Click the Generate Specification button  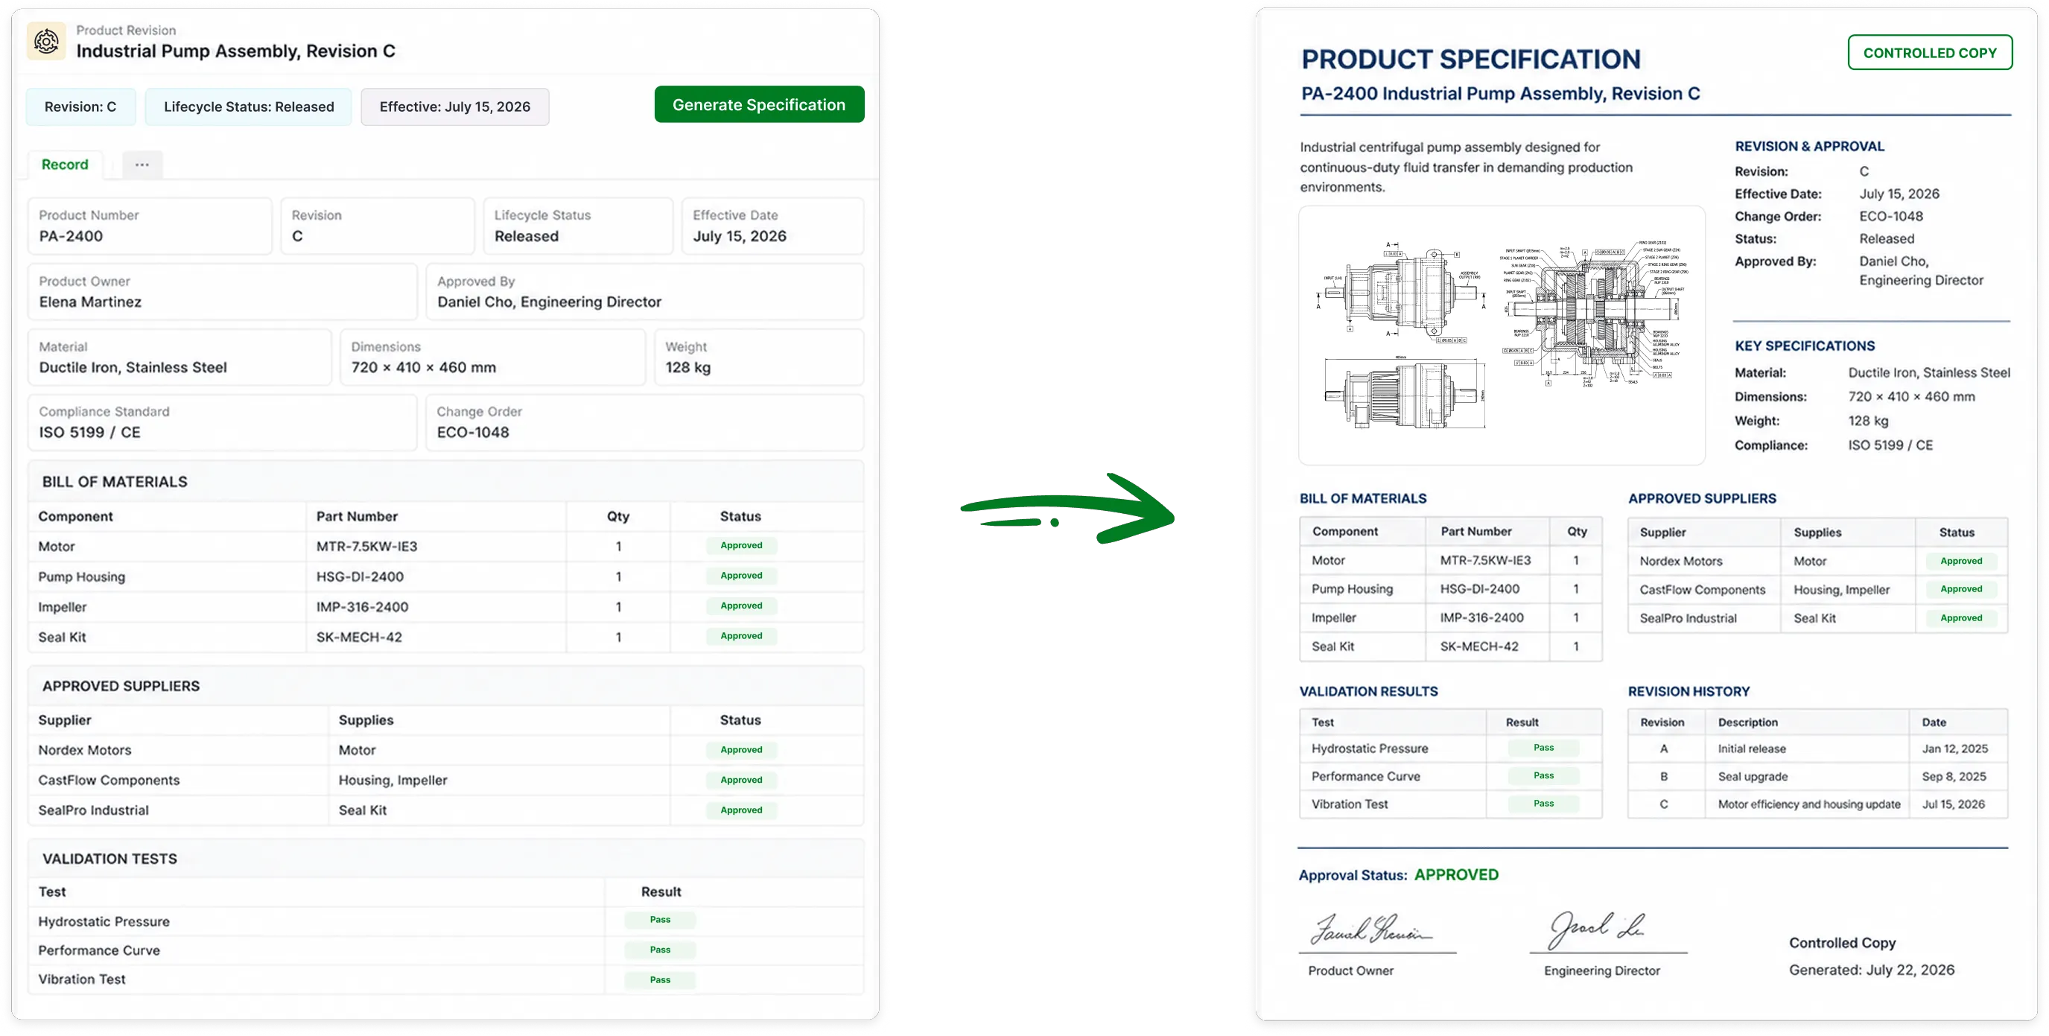(759, 105)
